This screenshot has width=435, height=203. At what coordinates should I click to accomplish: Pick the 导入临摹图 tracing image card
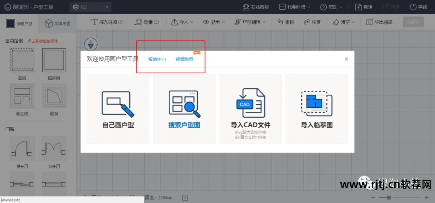[x=317, y=109]
